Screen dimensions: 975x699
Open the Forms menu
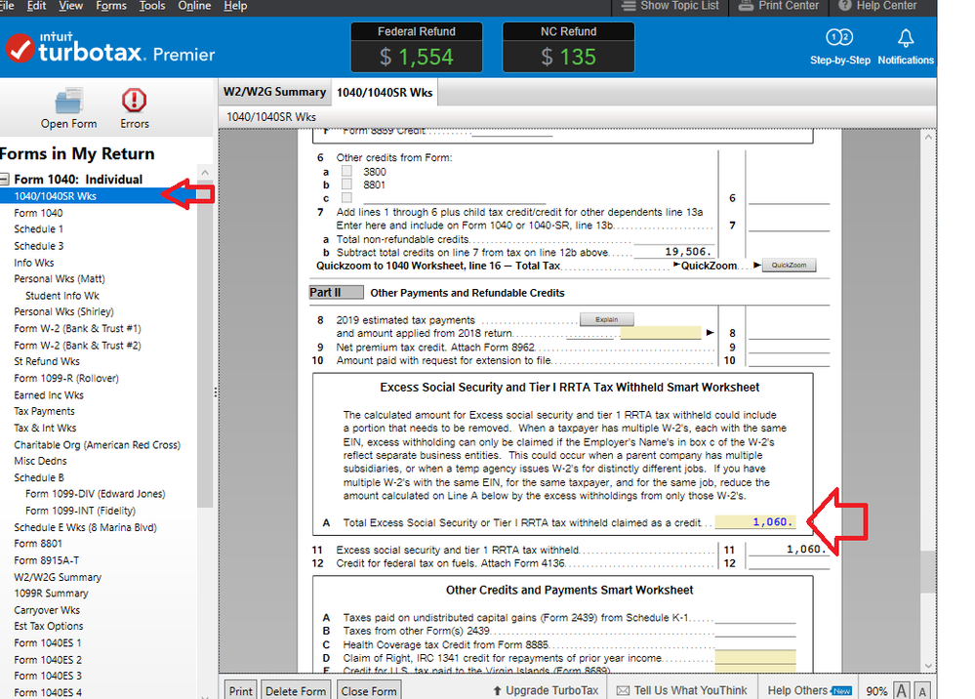point(111,6)
